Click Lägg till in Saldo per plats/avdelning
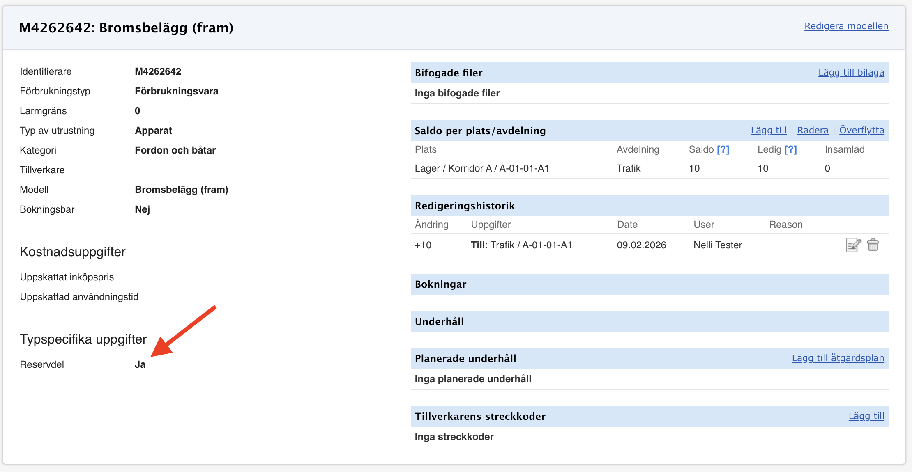Image resolution: width=912 pixels, height=472 pixels. 768,130
